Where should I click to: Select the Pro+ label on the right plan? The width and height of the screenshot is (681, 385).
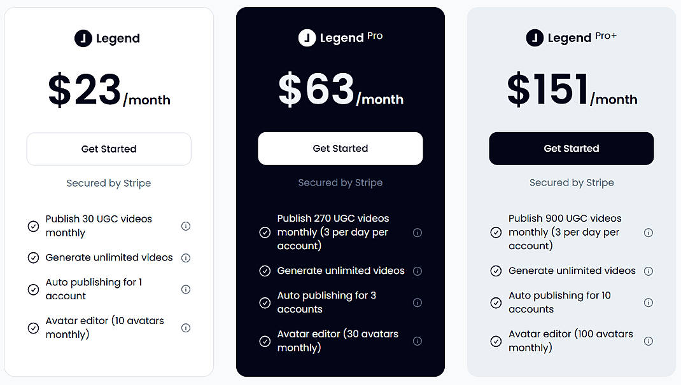(x=606, y=35)
